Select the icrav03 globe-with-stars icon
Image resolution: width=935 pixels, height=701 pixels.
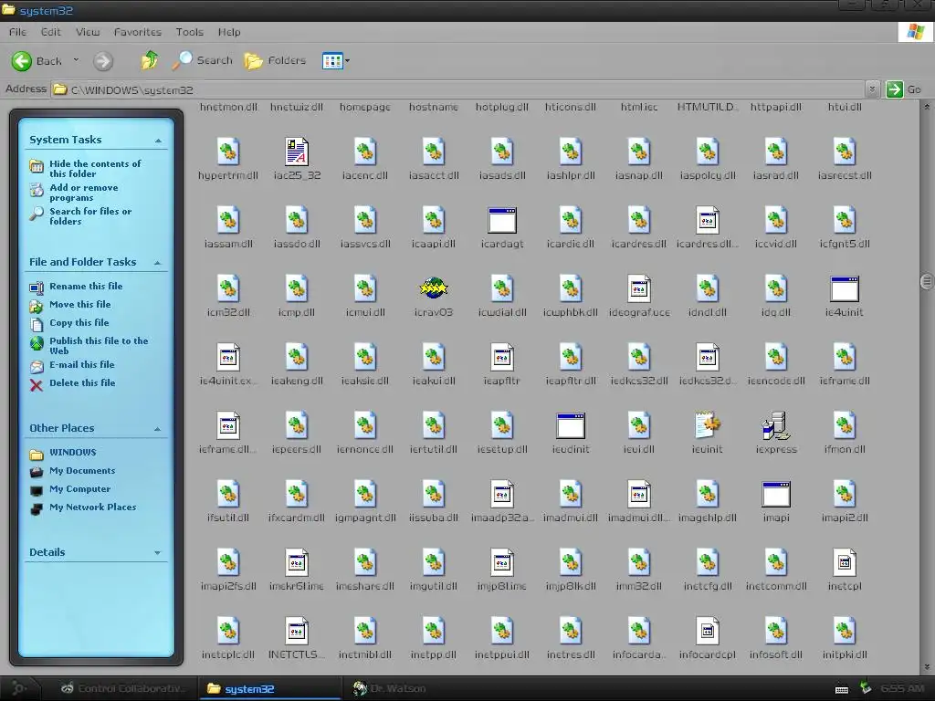click(x=434, y=288)
